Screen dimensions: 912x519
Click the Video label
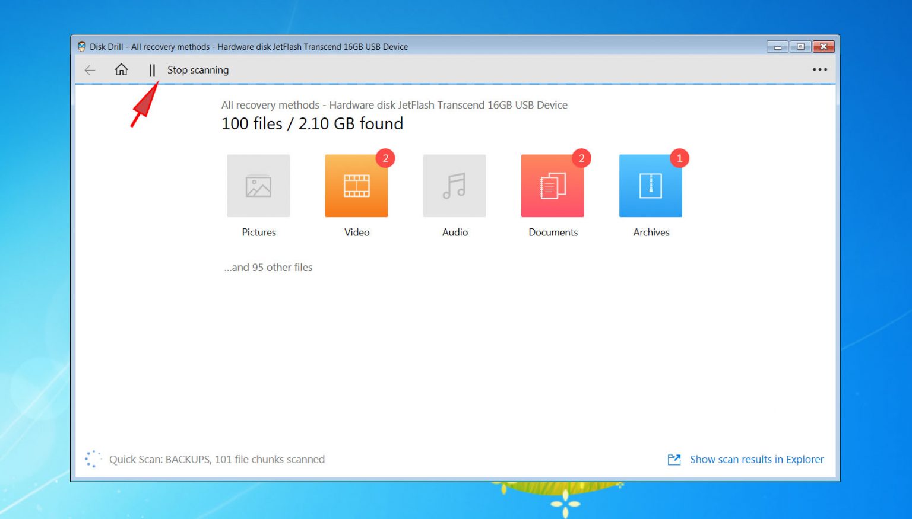click(x=357, y=233)
